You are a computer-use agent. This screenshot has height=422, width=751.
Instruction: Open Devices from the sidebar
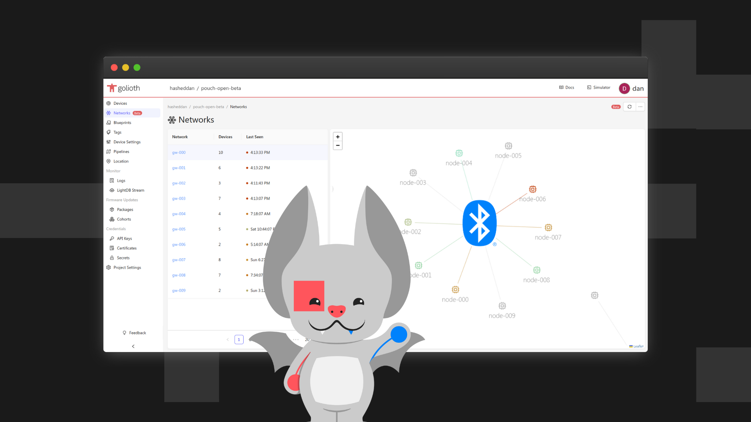(x=120, y=103)
